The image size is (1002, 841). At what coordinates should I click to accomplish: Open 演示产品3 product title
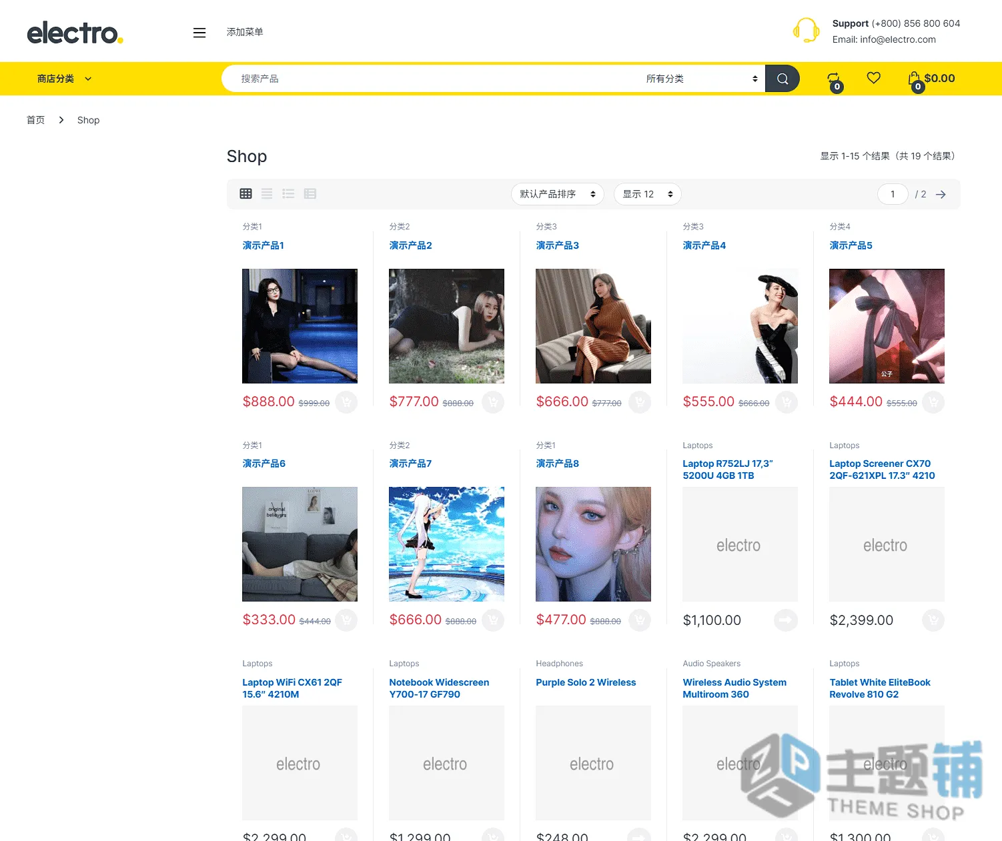pyautogui.click(x=558, y=245)
